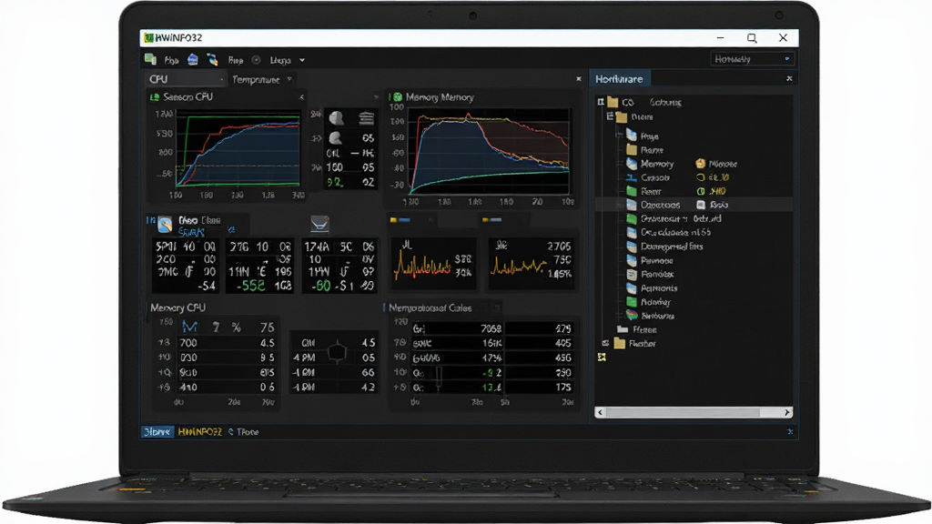932x524 pixels.
Task: Click the colorful refresh arrows toolbar icon
Action: [212, 59]
